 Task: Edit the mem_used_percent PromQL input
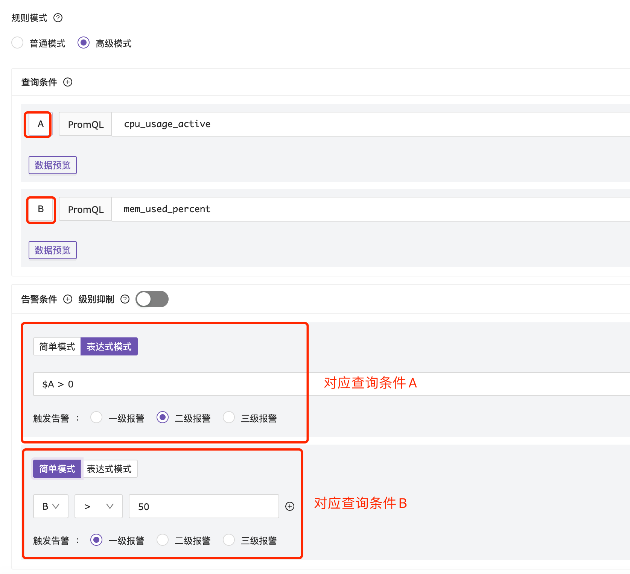tap(371, 209)
